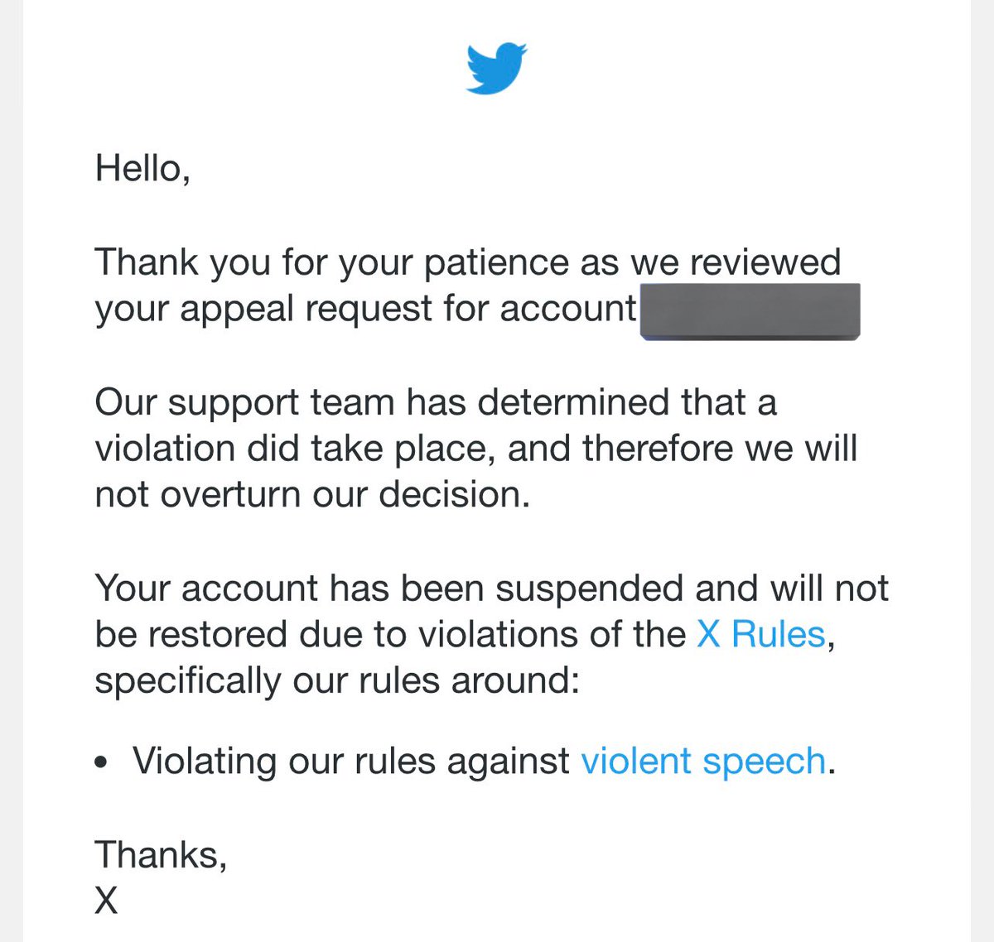Open the violent speech policy link
994x942 pixels.
703,762
